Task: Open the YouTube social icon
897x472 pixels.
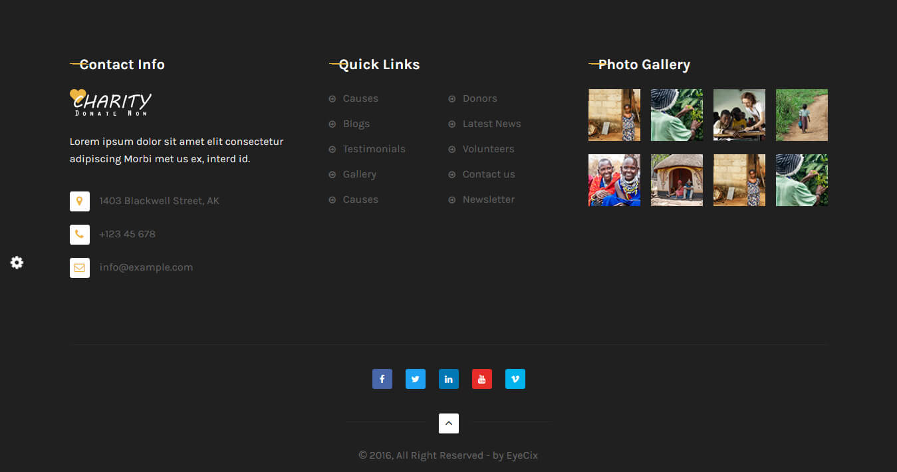Action: click(x=481, y=379)
